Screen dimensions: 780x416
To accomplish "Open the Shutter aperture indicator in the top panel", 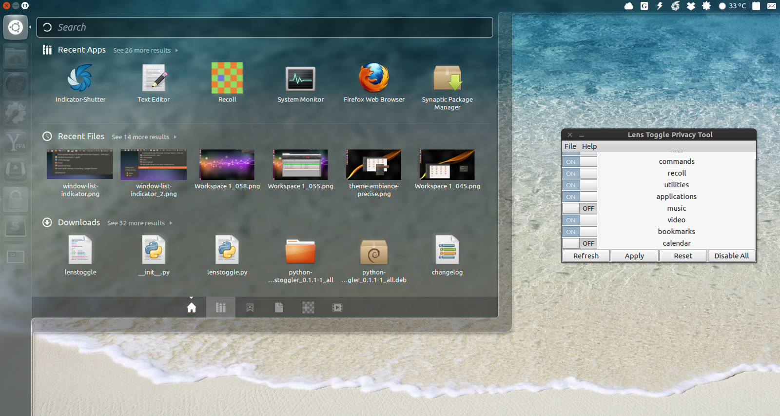I will click(x=675, y=6).
